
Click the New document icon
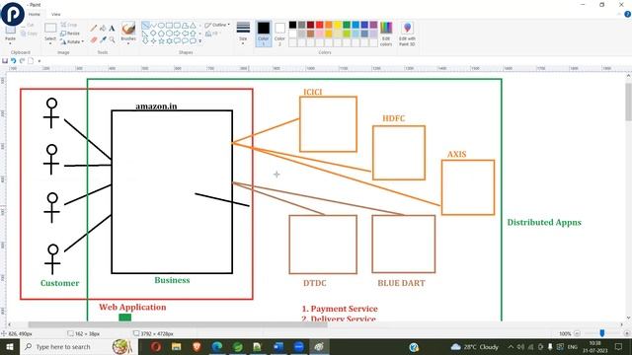[31, 61]
